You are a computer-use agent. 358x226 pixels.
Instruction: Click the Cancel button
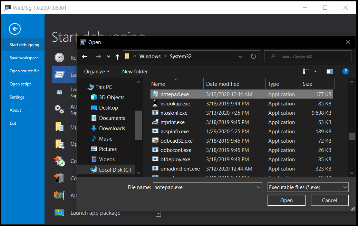click(x=329, y=200)
